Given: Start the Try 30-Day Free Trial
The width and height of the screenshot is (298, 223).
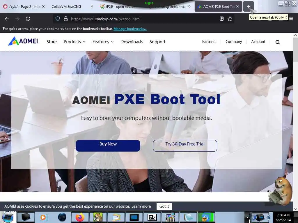Looking at the screenshot, I should pos(185,146).
